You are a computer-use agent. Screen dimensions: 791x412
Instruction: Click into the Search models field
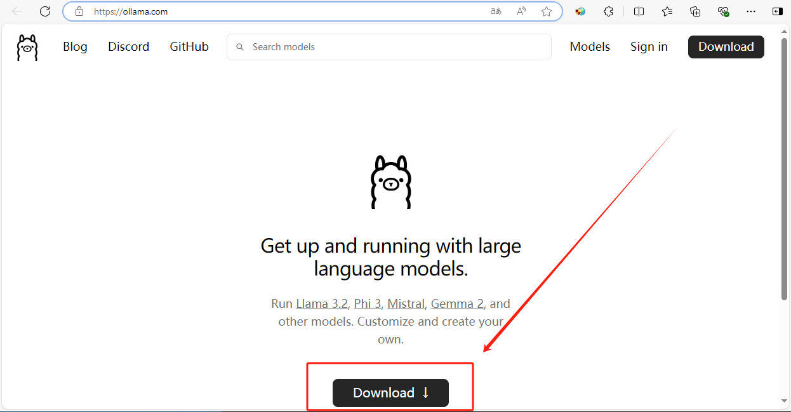click(389, 47)
